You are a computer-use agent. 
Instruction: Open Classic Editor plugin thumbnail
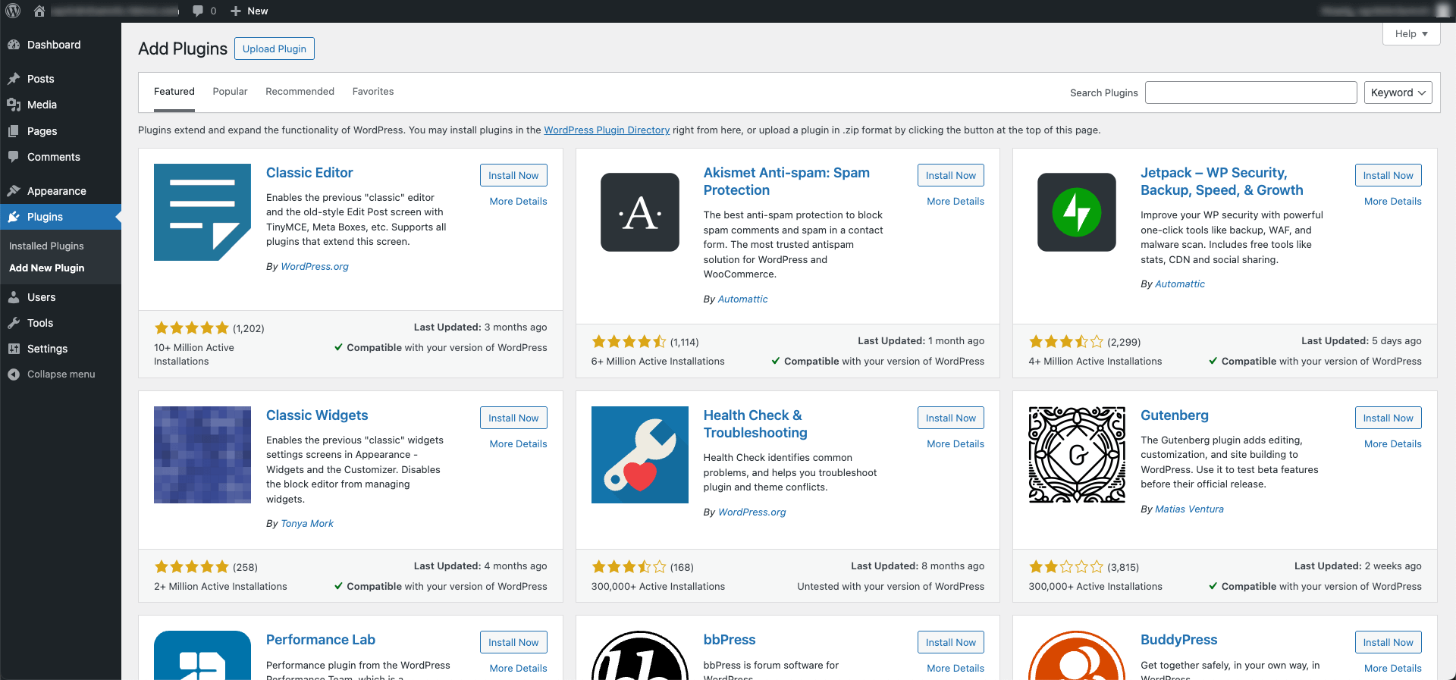point(202,212)
